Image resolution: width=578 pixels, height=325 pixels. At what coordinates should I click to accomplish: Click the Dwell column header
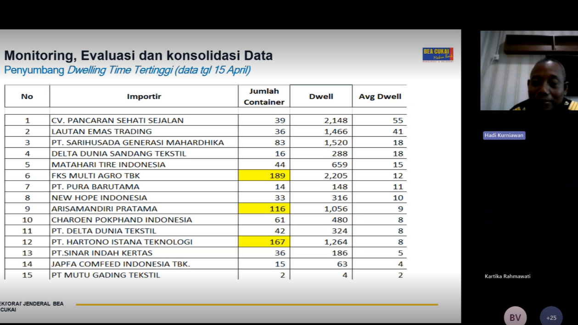321,96
